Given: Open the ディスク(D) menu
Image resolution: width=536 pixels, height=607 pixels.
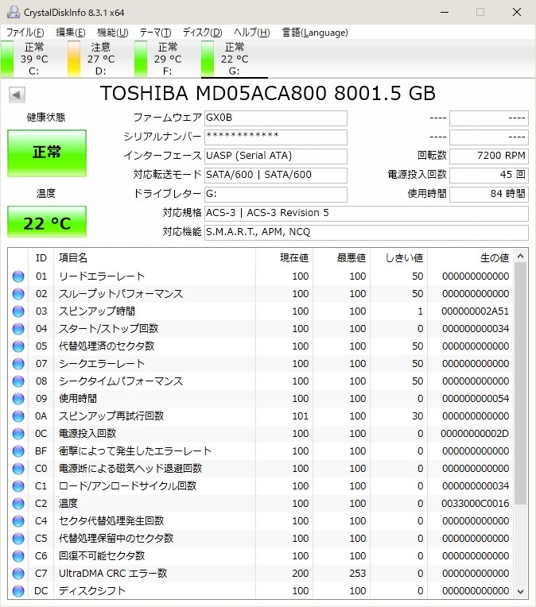Looking at the screenshot, I should click(x=202, y=33).
